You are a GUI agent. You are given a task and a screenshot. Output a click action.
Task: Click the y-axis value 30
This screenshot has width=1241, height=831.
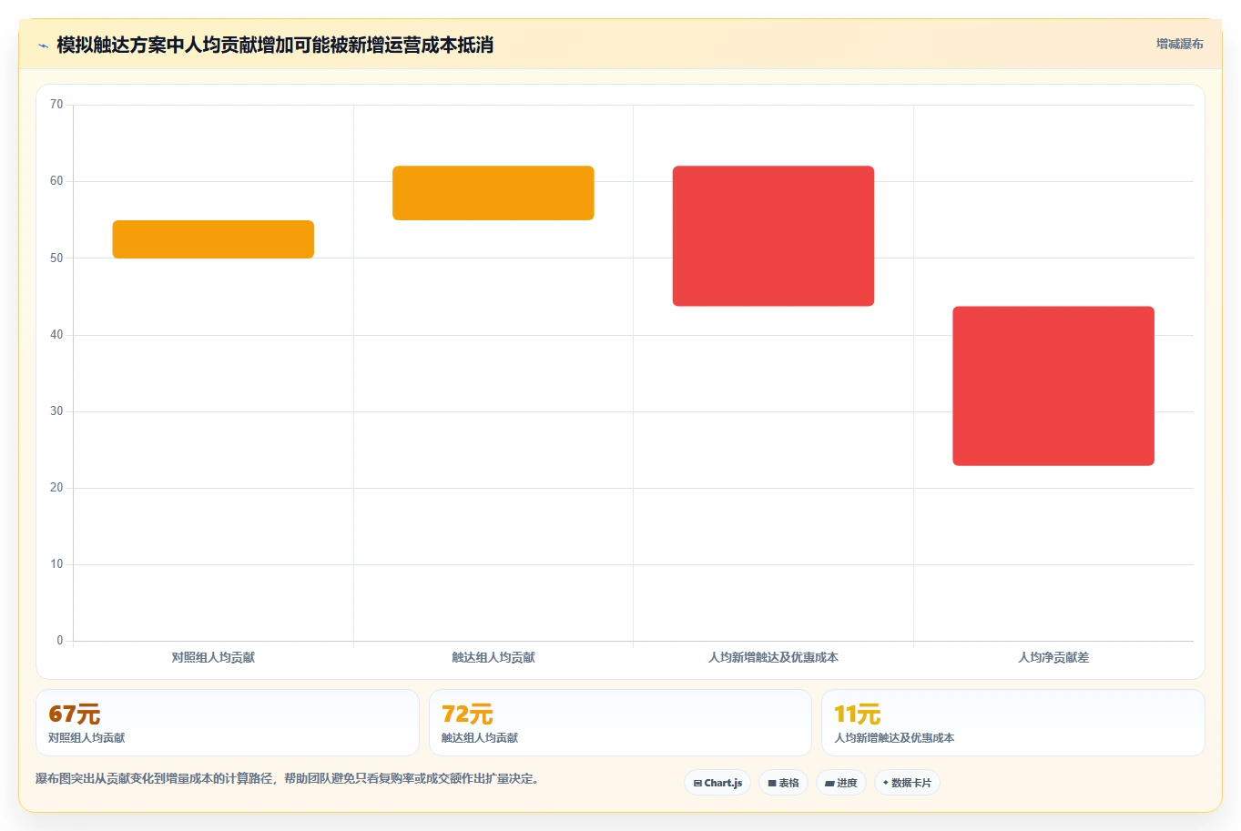(56, 411)
